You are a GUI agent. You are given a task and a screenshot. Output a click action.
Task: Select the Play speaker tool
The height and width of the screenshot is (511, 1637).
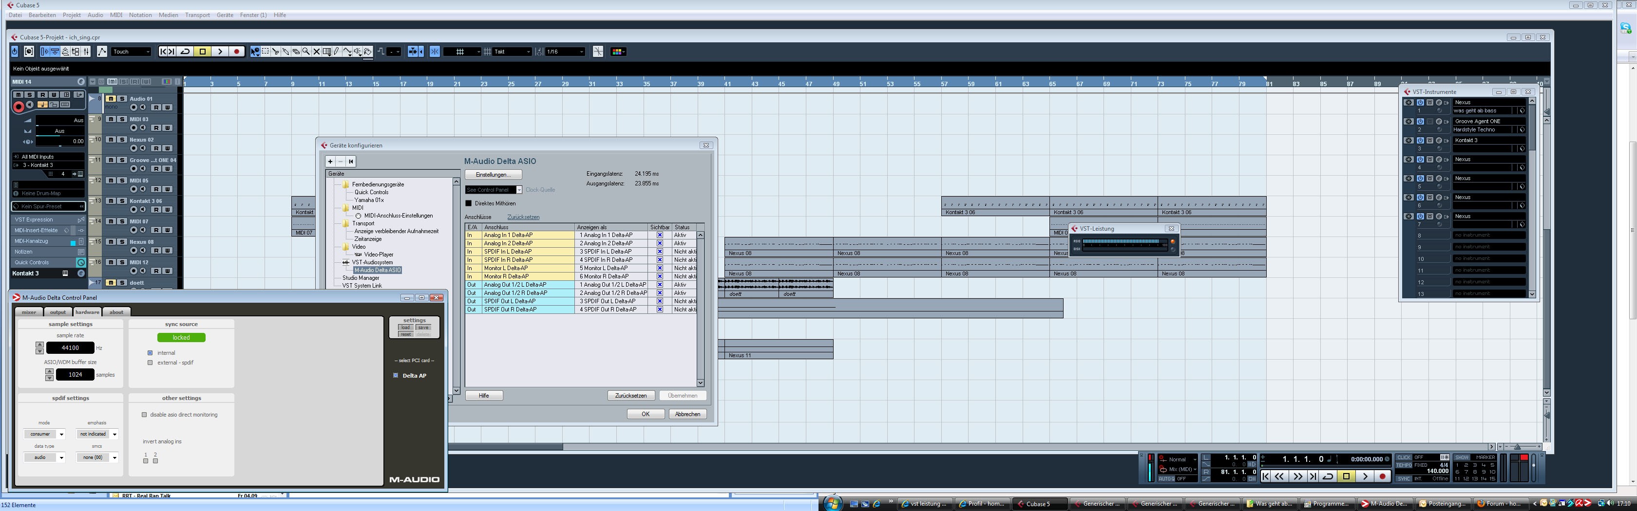pyautogui.click(x=358, y=52)
